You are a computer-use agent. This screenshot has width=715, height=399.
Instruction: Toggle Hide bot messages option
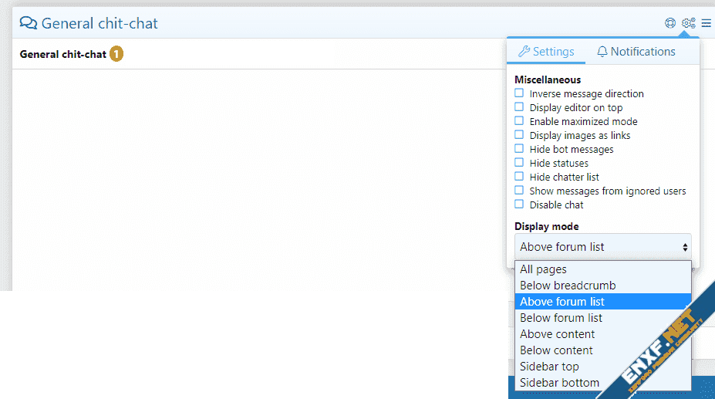coord(519,149)
